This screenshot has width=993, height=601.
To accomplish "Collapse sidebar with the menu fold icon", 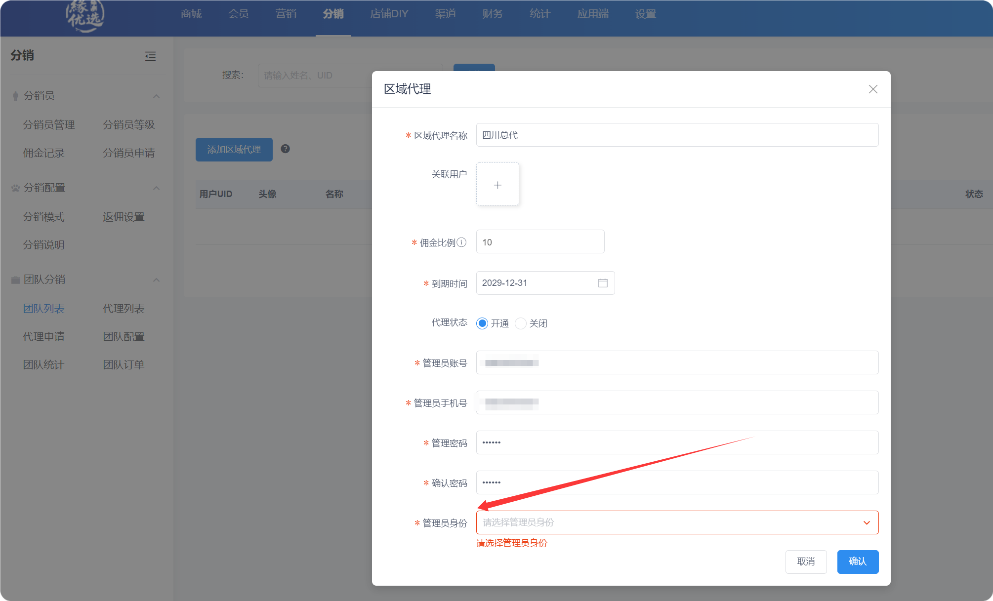I will (150, 56).
